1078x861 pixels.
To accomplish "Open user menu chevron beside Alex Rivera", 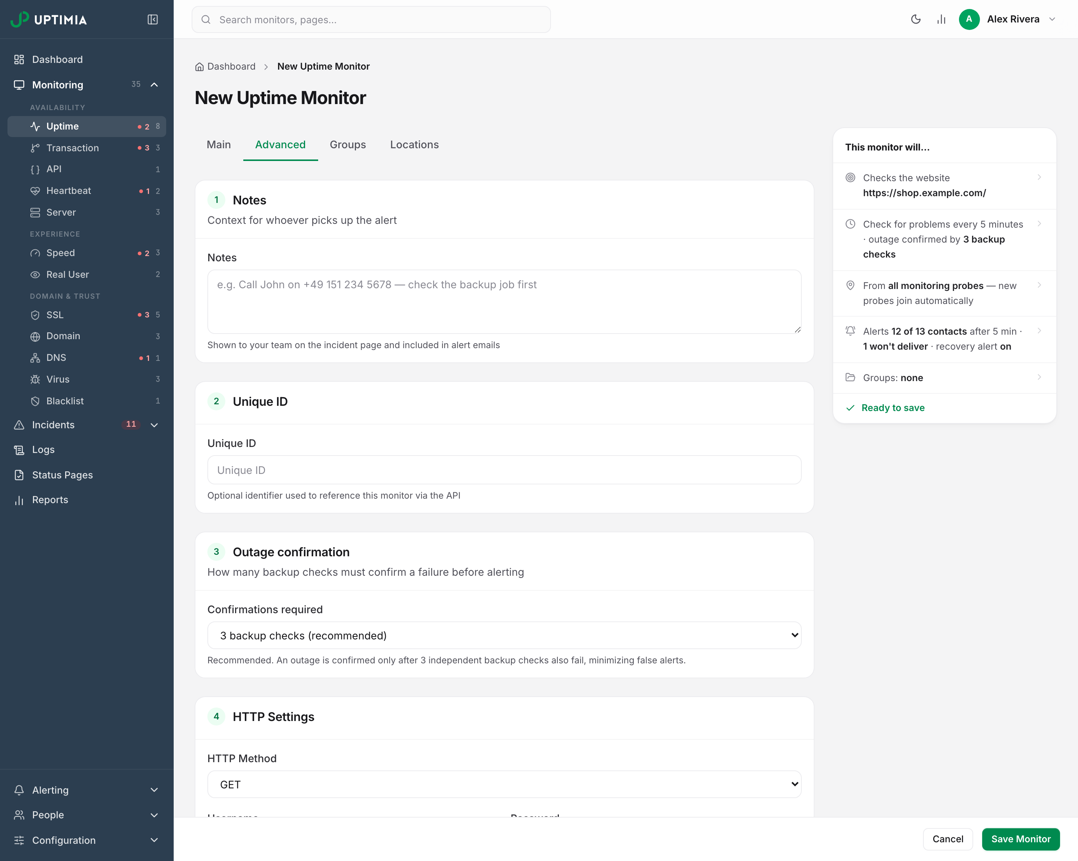I will click(x=1053, y=19).
